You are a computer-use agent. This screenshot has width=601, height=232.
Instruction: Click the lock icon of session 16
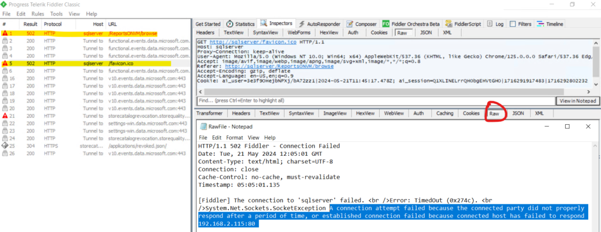point(5,79)
